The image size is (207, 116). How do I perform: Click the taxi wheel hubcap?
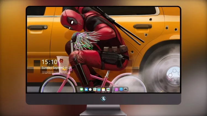(x=173, y=76)
